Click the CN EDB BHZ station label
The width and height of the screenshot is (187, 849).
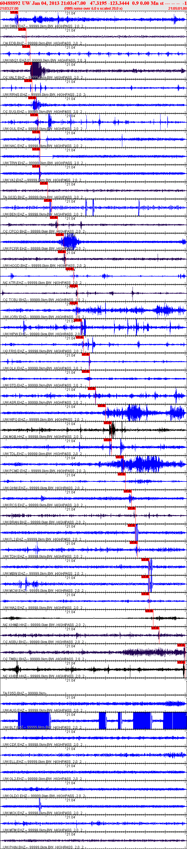click(13, 43)
